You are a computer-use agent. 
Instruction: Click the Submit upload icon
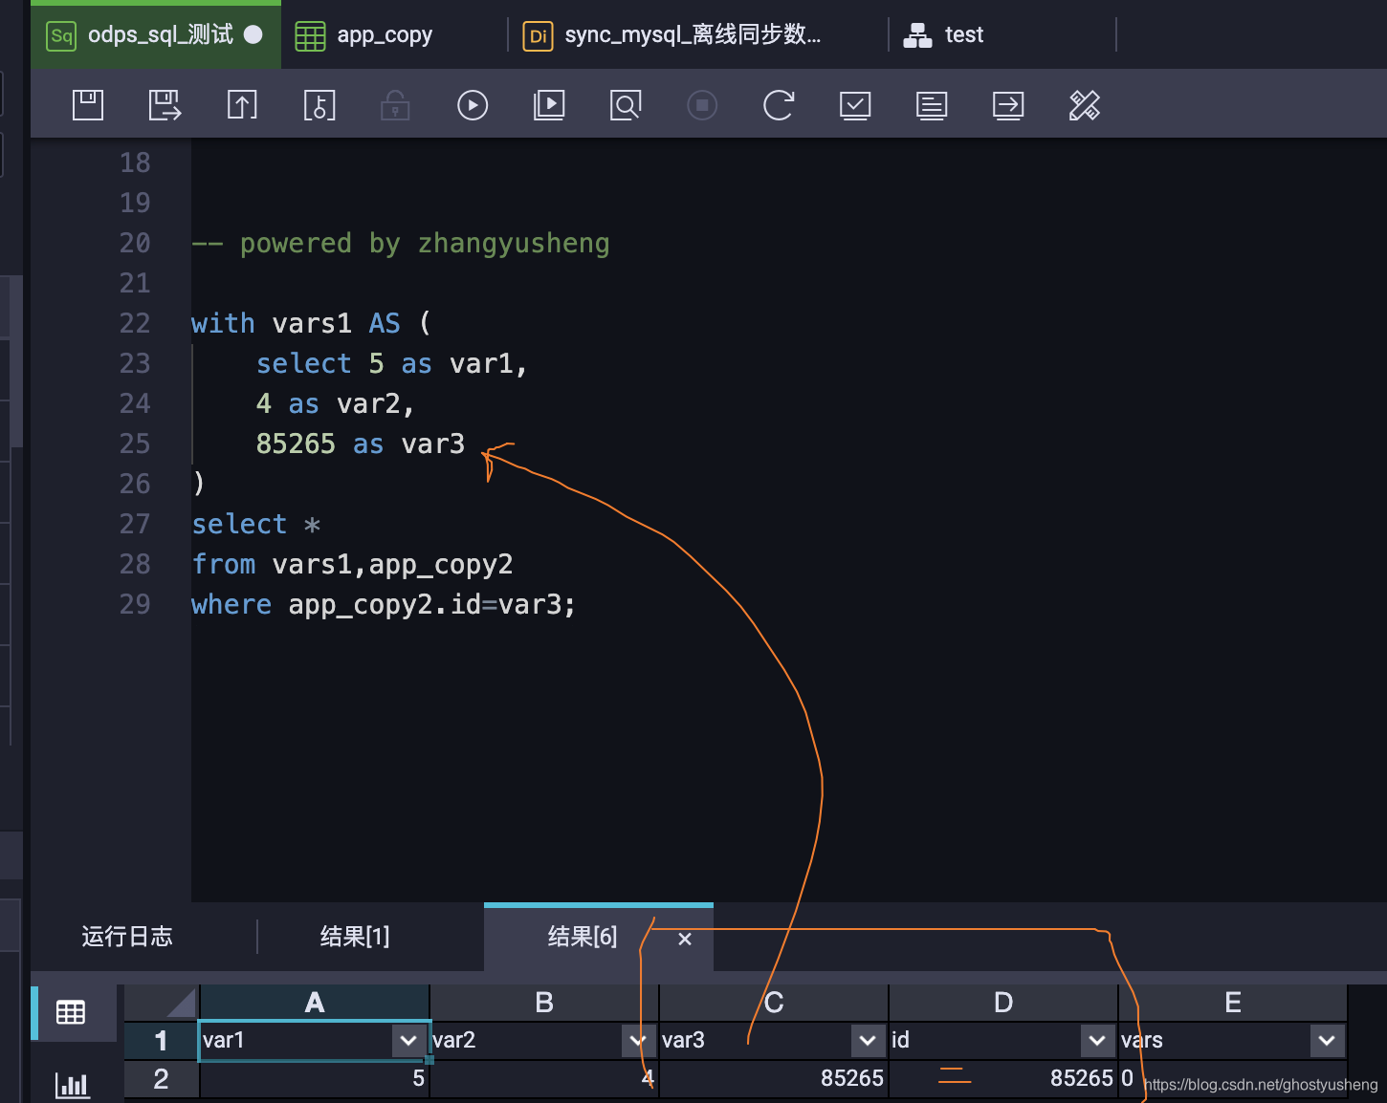242,104
